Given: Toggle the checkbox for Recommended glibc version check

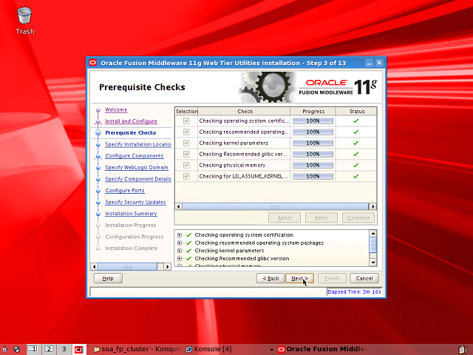Looking at the screenshot, I should (x=186, y=155).
